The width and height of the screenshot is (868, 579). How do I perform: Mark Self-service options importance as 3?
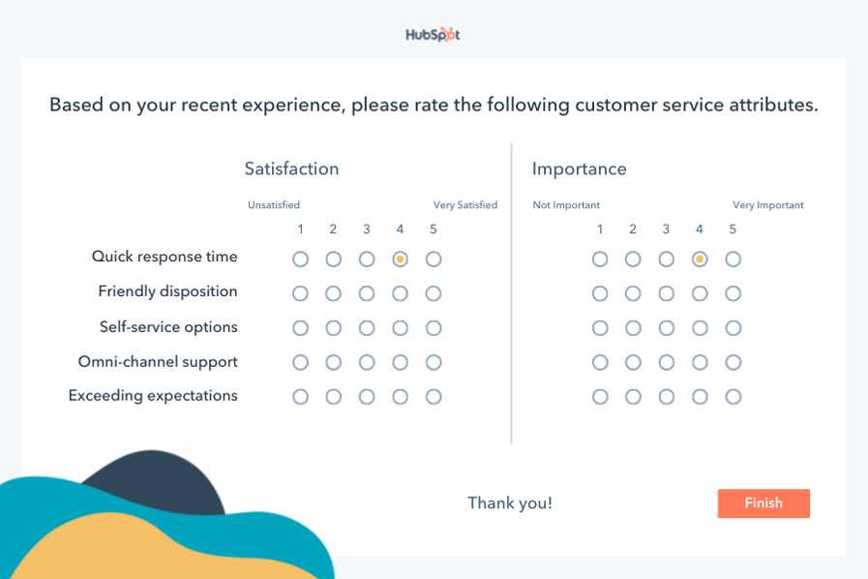[x=667, y=328]
